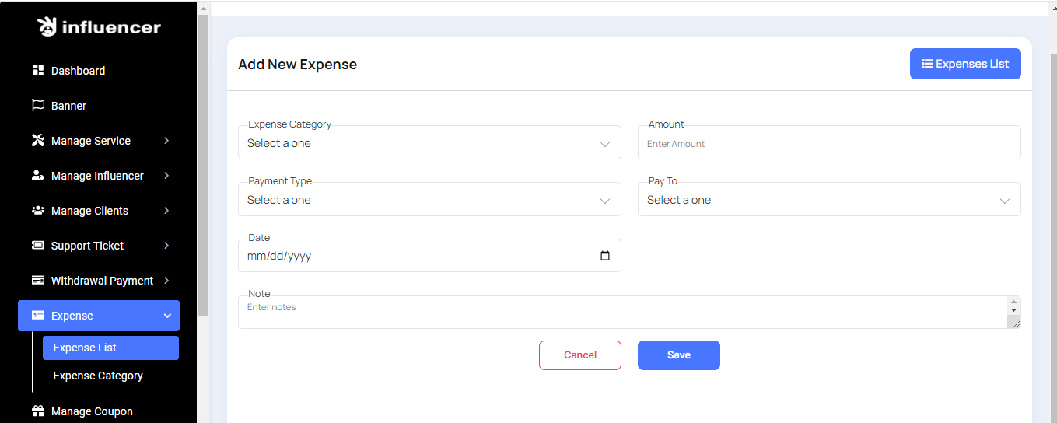Click the Support Ticket icon
1057x423 pixels.
click(x=37, y=246)
